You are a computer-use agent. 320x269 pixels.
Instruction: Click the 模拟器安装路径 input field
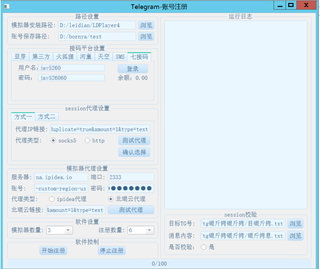pos(97,25)
